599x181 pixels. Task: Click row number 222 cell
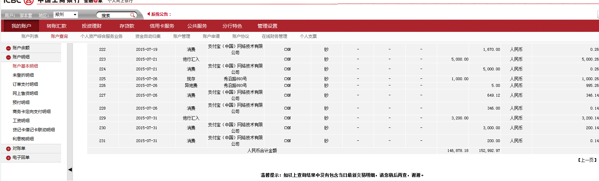click(102, 49)
